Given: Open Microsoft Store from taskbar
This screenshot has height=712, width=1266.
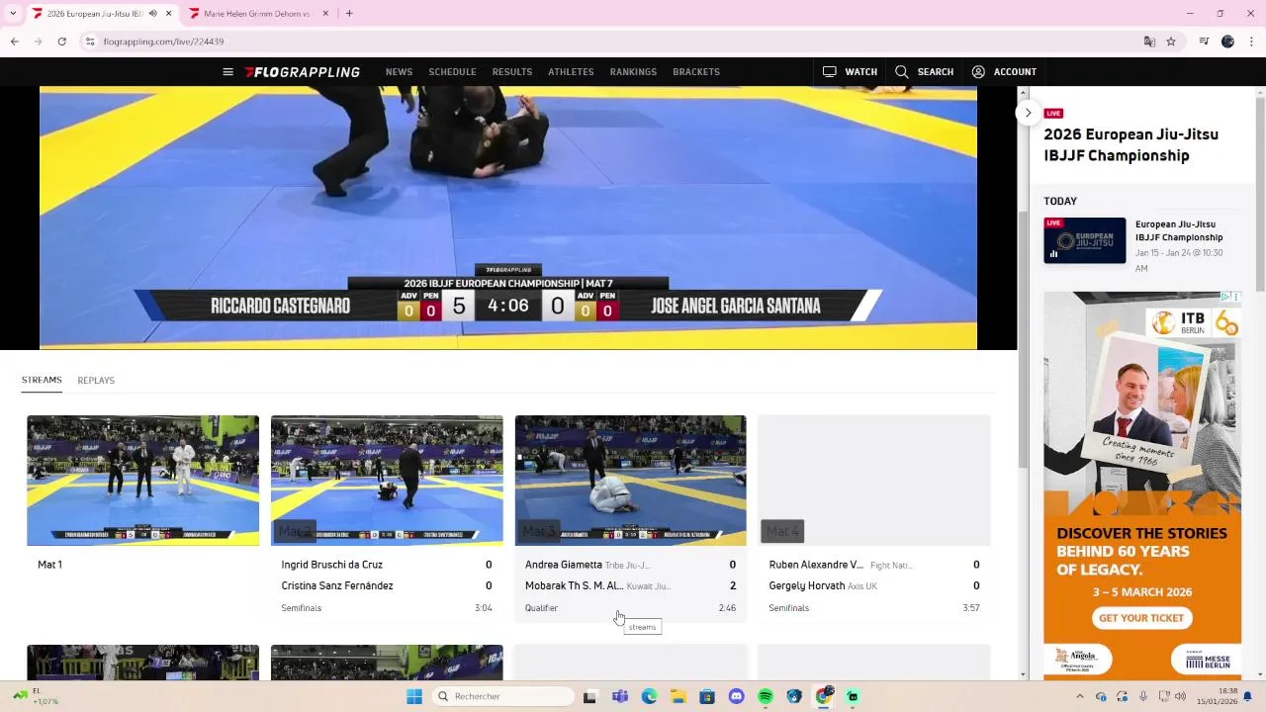Looking at the screenshot, I should point(707,696).
